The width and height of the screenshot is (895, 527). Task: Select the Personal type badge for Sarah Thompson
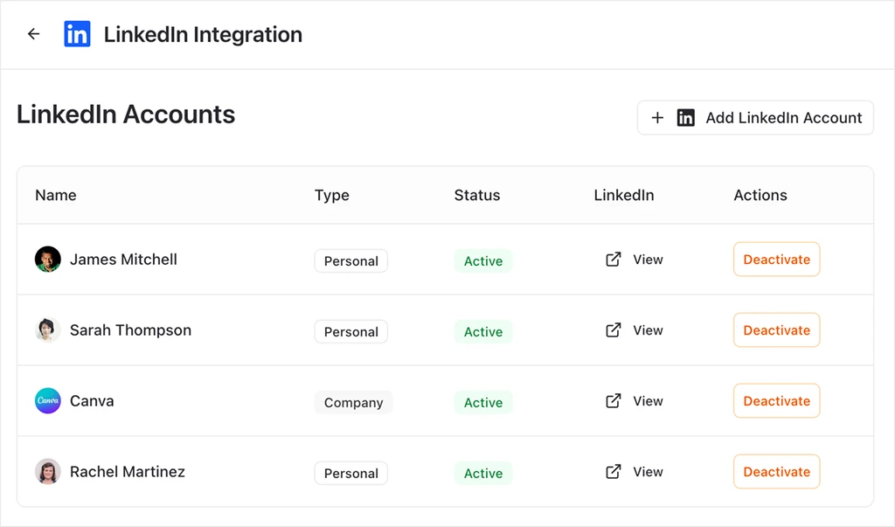click(350, 331)
